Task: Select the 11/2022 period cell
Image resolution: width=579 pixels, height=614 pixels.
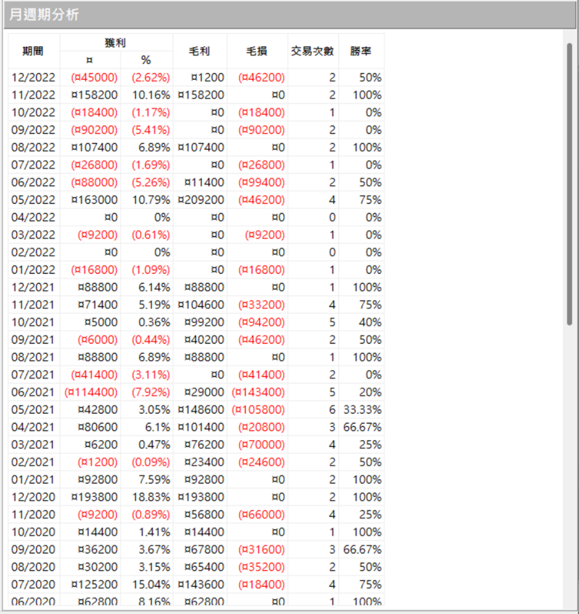Action: pos(34,95)
